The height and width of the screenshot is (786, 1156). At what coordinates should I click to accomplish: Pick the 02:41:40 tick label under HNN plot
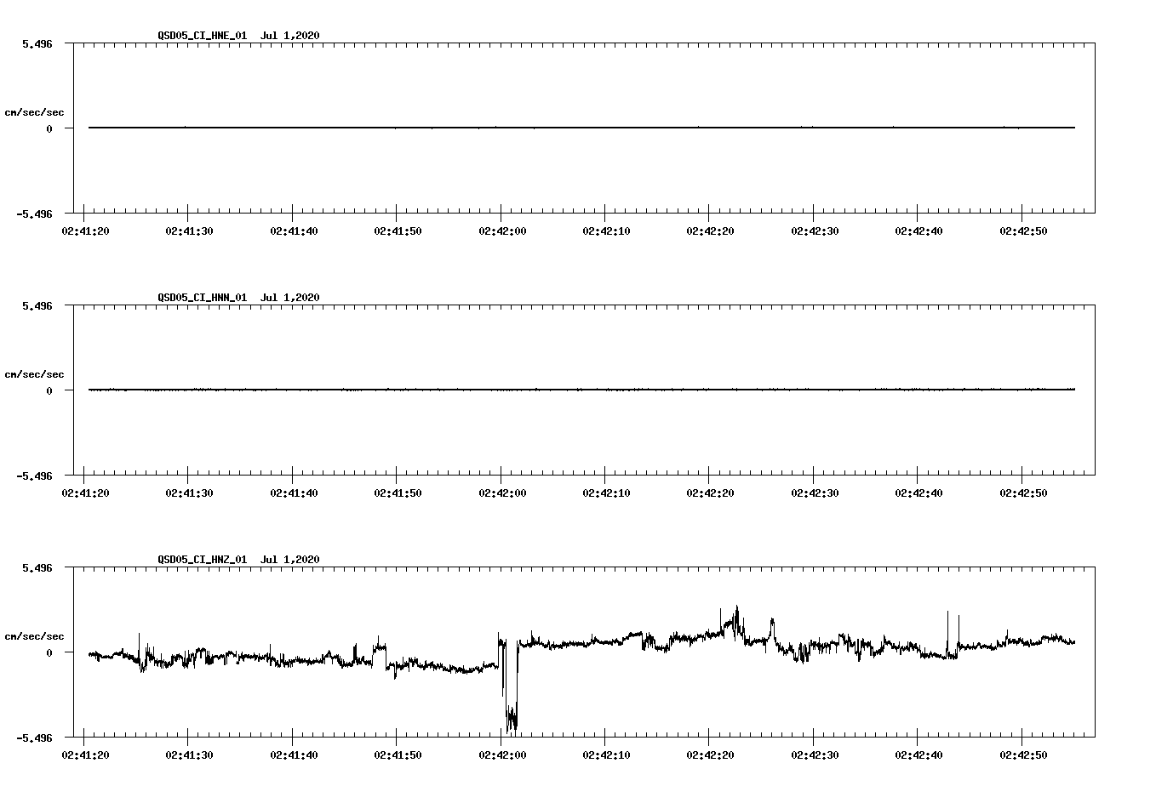(x=294, y=493)
